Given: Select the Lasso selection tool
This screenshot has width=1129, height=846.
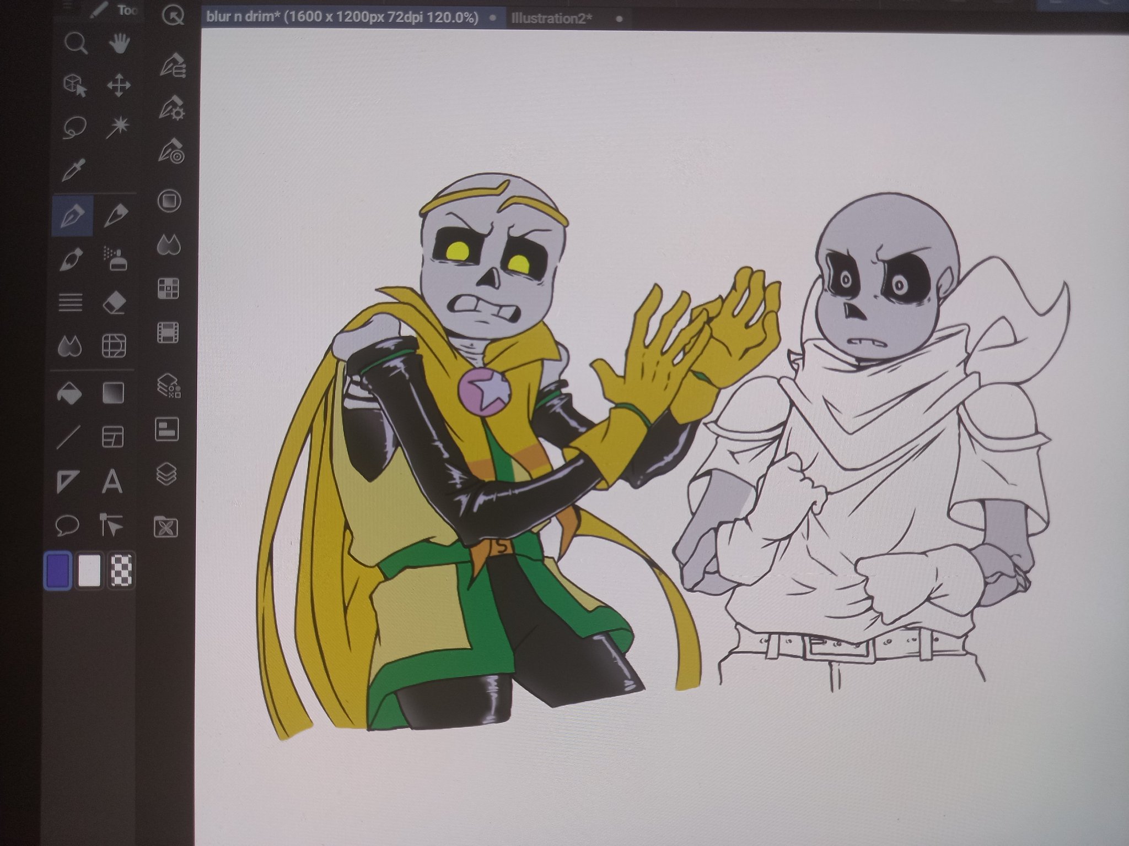Looking at the screenshot, I should coord(74,128).
